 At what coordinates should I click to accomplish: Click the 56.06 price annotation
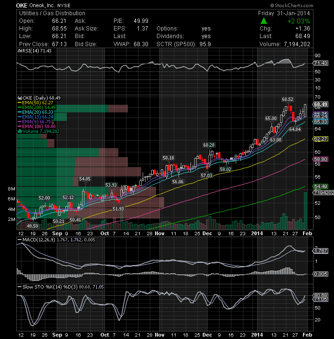178,182
